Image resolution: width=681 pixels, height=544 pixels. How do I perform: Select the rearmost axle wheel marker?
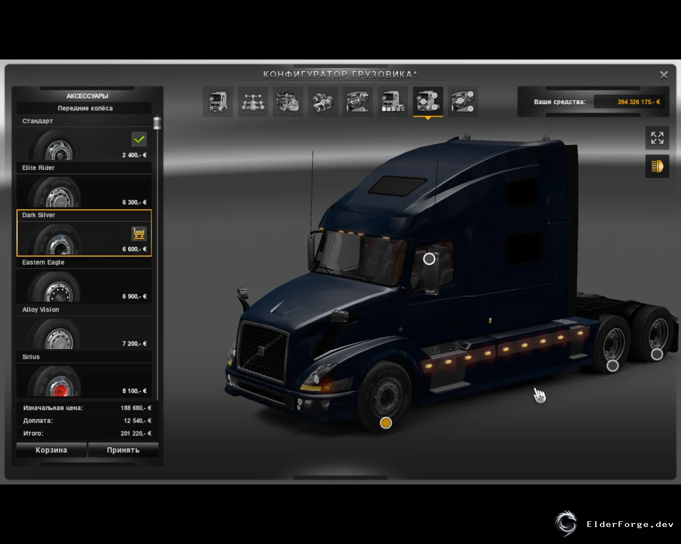[x=657, y=354]
